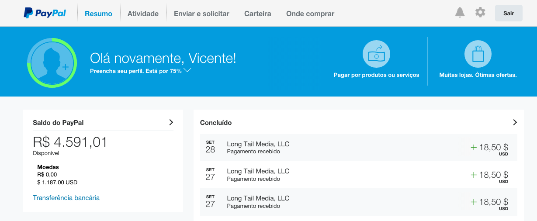Click Muitas lojas. Ótimas ofertas.
Image resolution: width=537 pixels, height=221 pixels.
[x=478, y=75]
